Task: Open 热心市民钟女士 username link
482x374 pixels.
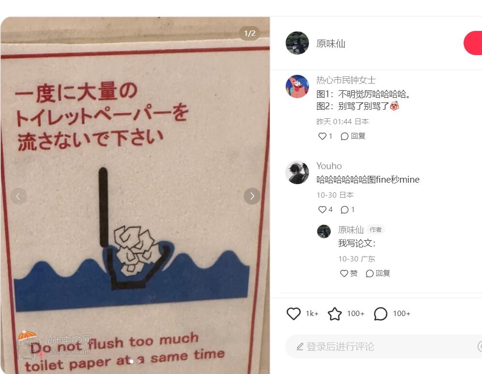Action: point(346,80)
